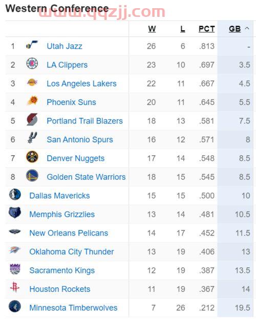Click the Golden State Warriors logo
This screenshot has width=256, height=319.
click(32, 175)
